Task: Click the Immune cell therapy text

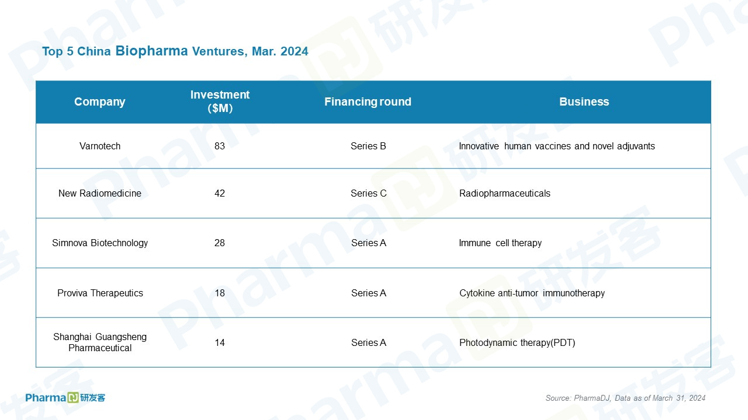Action: click(500, 243)
